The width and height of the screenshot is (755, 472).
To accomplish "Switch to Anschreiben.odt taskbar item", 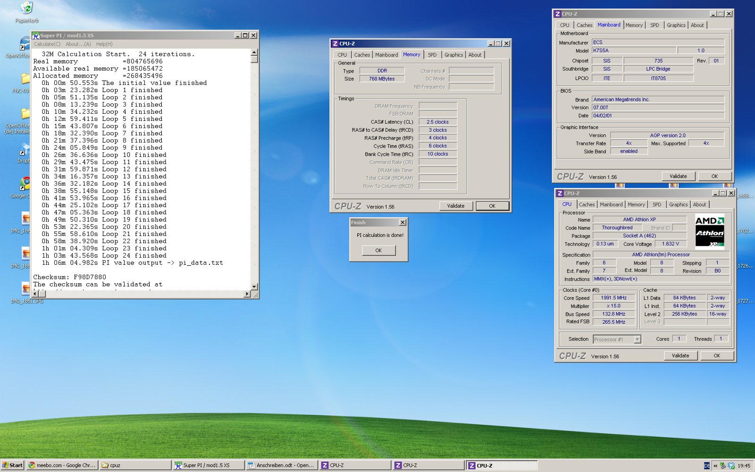I will coord(281,465).
